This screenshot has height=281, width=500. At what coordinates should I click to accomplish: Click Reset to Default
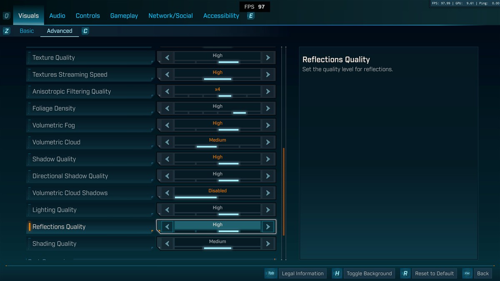(x=434, y=274)
